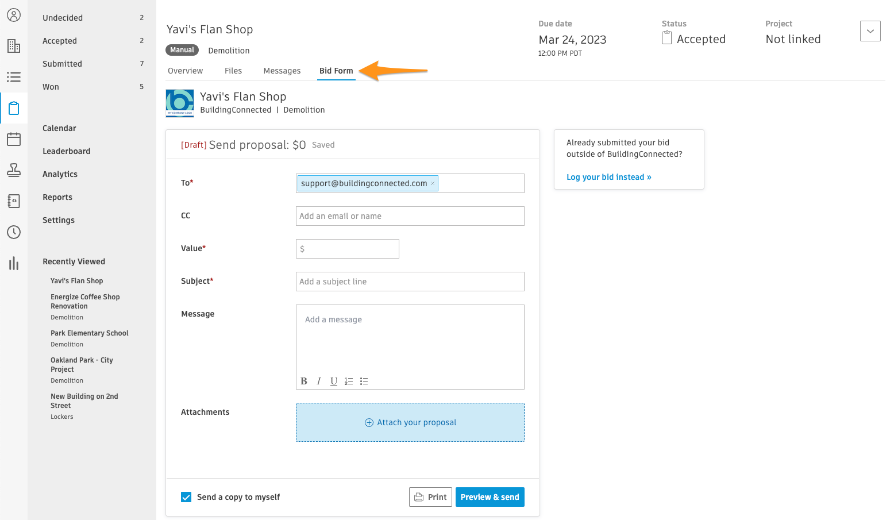The image size is (894, 520).
Task: Click the Not linked project value
Action: click(x=793, y=39)
